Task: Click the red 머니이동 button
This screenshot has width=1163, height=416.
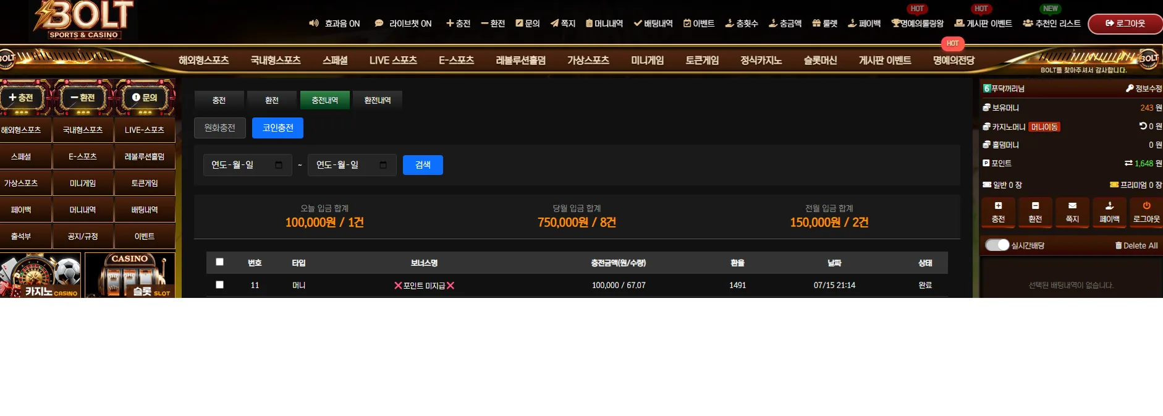Action: click(x=1044, y=127)
